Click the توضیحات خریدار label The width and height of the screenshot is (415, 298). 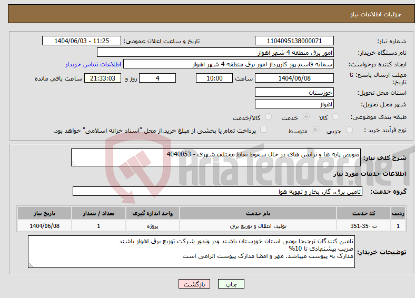coord(382,252)
